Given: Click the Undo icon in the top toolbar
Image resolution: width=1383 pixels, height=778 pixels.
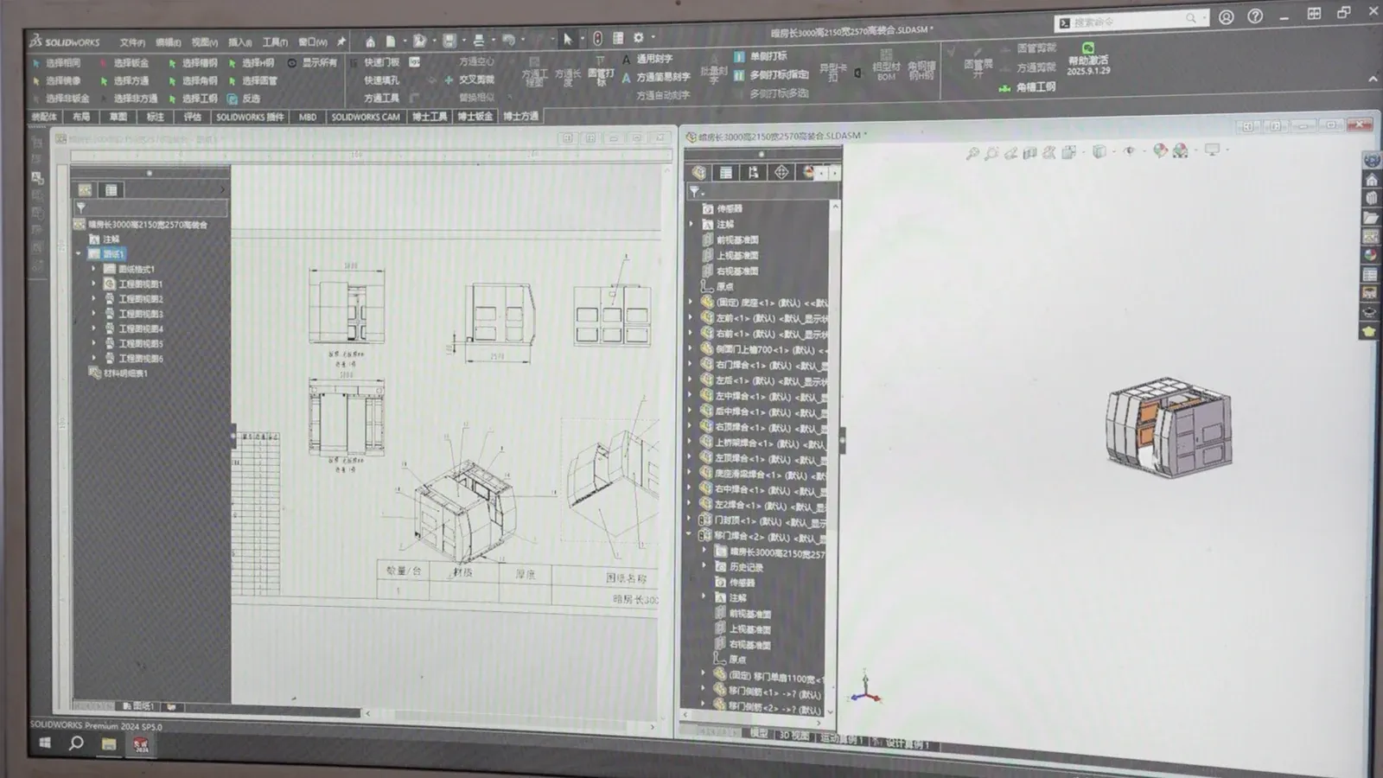Looking at the screenshot, I should click(x=508, y=40).
